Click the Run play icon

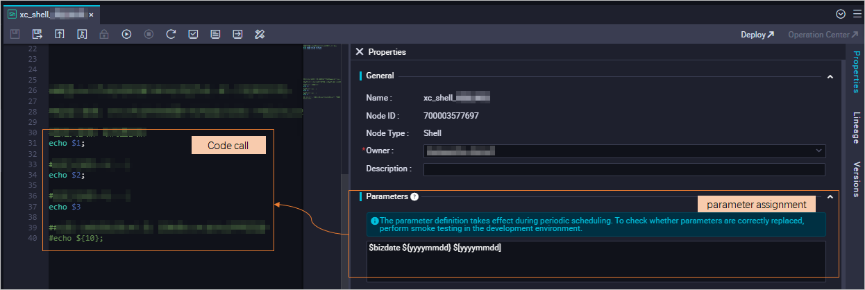126,34
